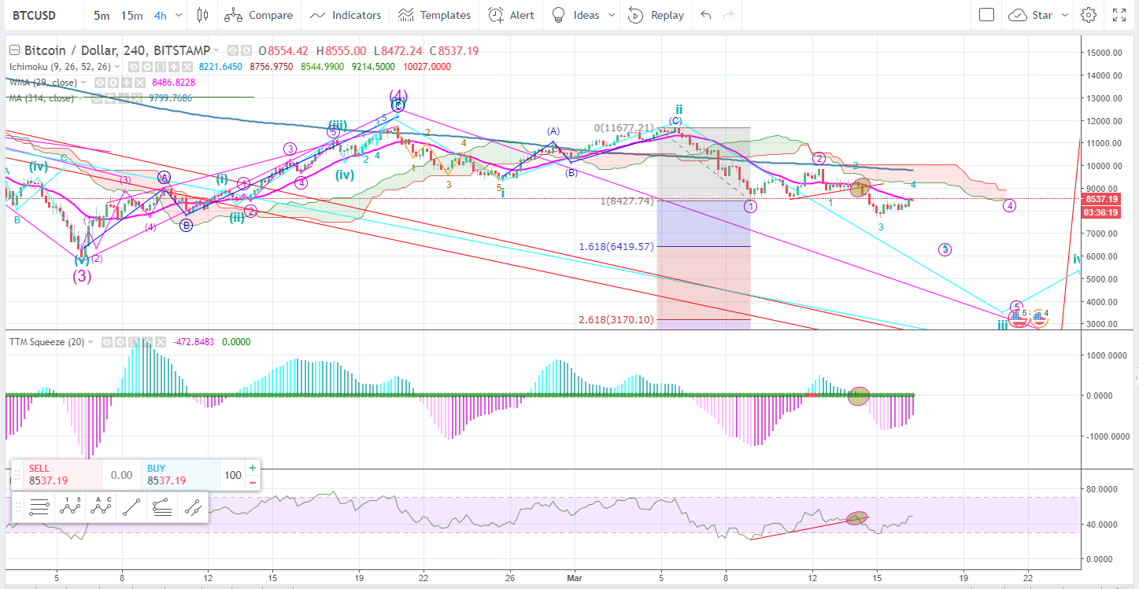
Task: Start bar Replay mode
Action: pyautogui.click(x=656, y=15)
